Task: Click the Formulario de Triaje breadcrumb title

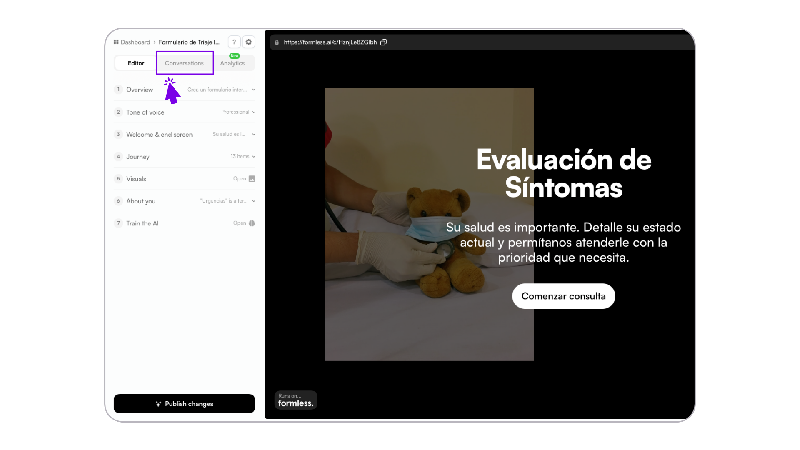Action: [x=189, y=42]
